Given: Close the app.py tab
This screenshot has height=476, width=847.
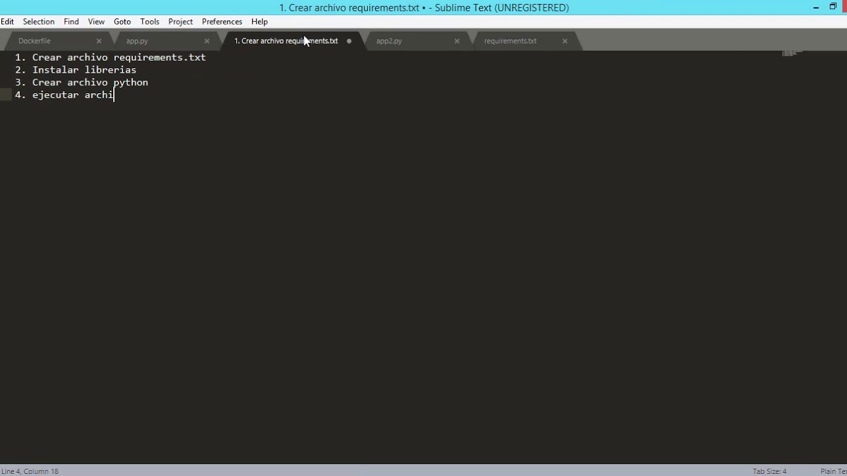Looking at the screenshot, I should (206, 41).
